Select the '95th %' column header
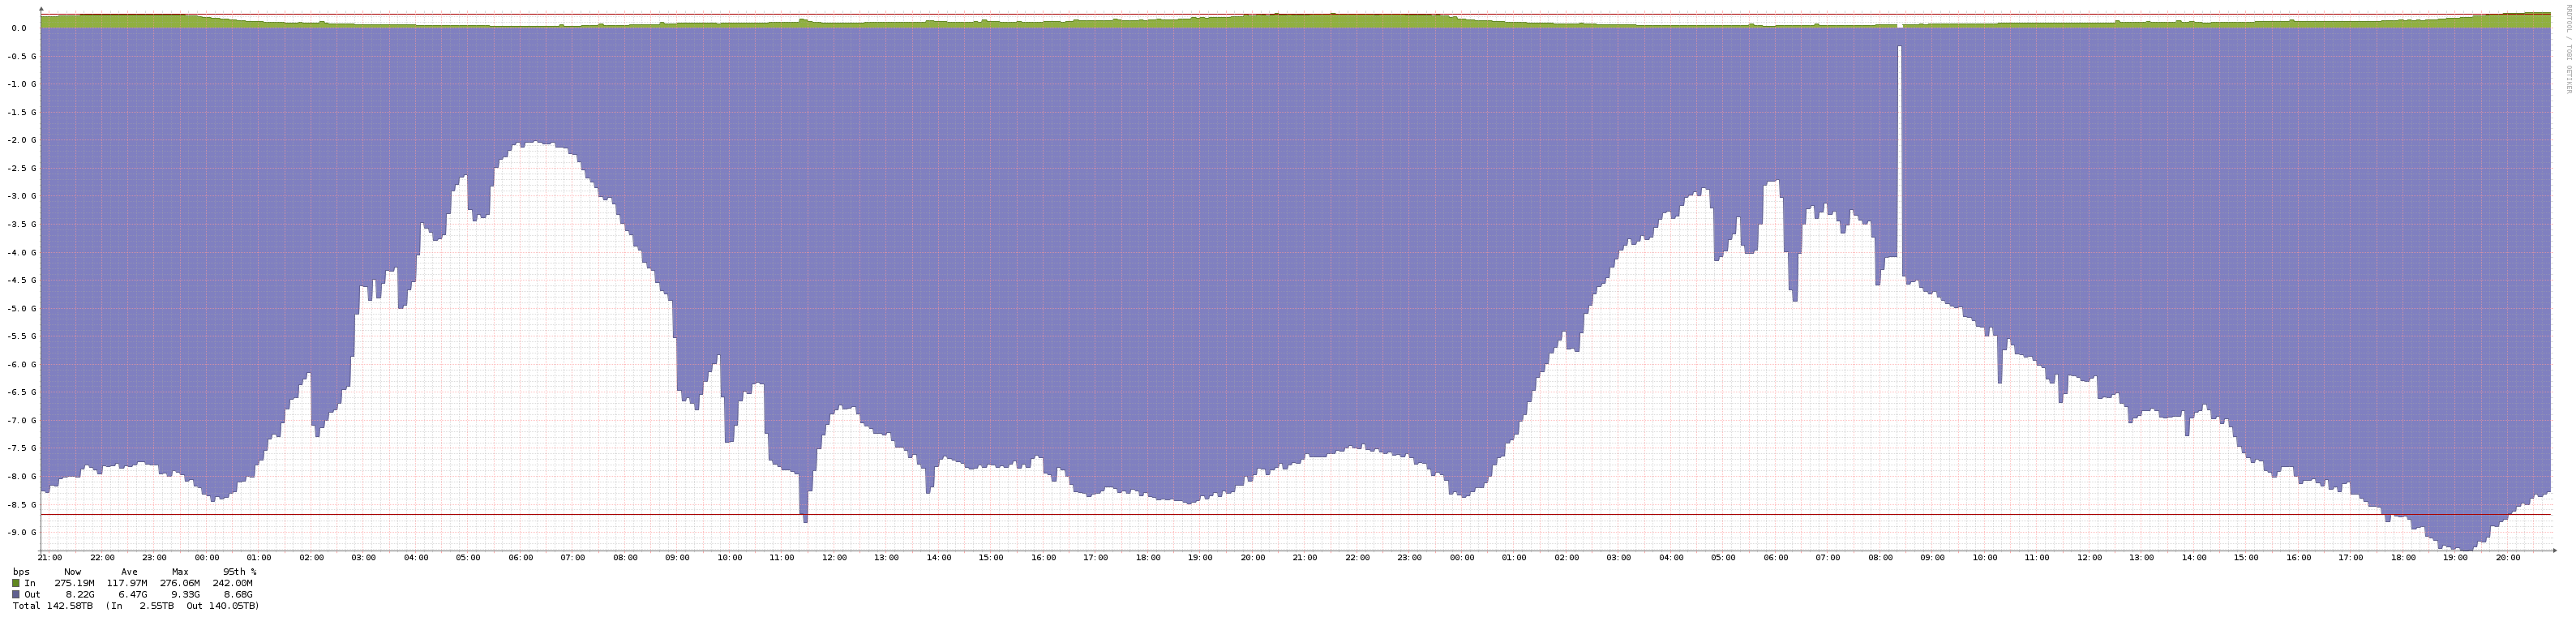The width and height of the screenshot is (2576, 617). [239, 572]
